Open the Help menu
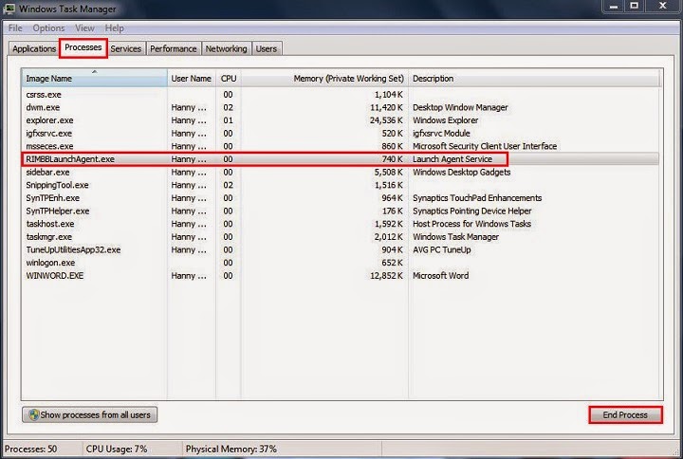Image resolution: width=683 pixels, height=459 pixels. (115, 28)
